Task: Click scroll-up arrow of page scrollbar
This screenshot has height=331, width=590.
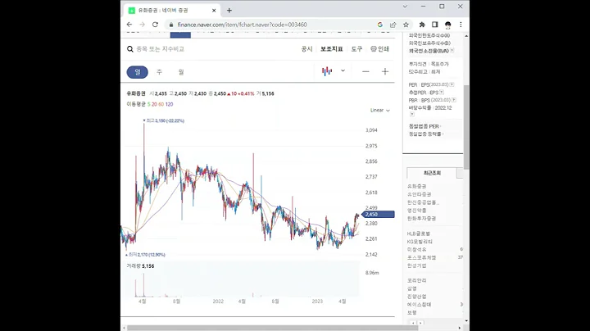Action: point(466,36)
